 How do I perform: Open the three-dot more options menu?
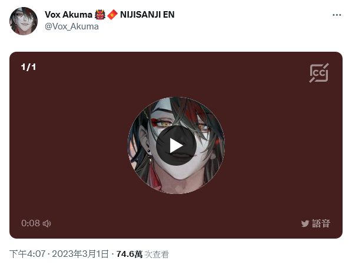point(337,15)
